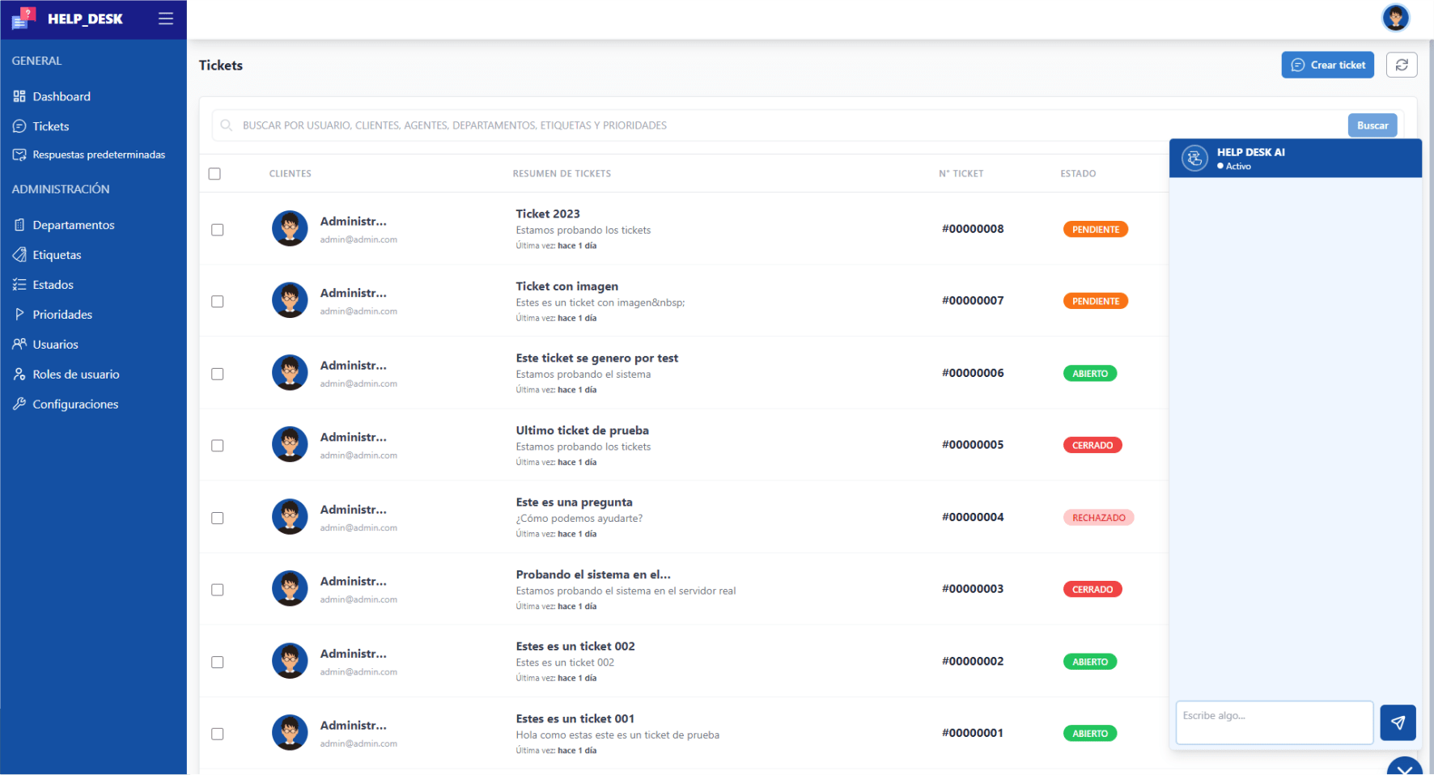Select checkbox for Ticket 2023 row
This screenshot has height=775, width=1434.
218,230
